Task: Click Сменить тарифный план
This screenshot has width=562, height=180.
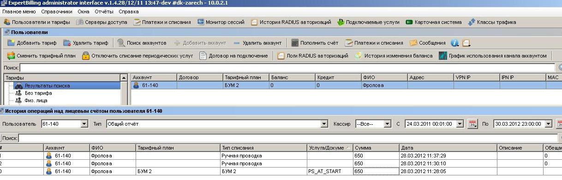Action: click(x=41, y=56)
